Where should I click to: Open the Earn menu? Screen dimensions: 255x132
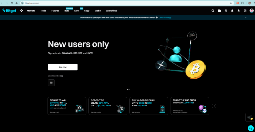tap(77, 11)
